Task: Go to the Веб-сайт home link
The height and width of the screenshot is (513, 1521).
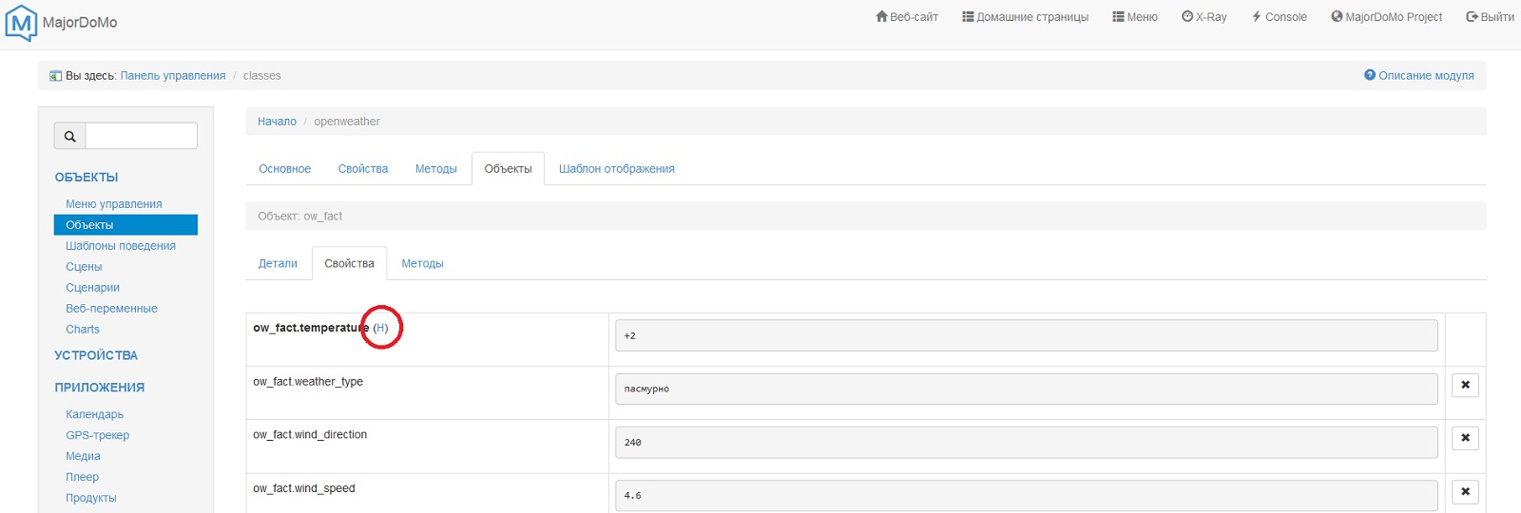Action: 907,17
